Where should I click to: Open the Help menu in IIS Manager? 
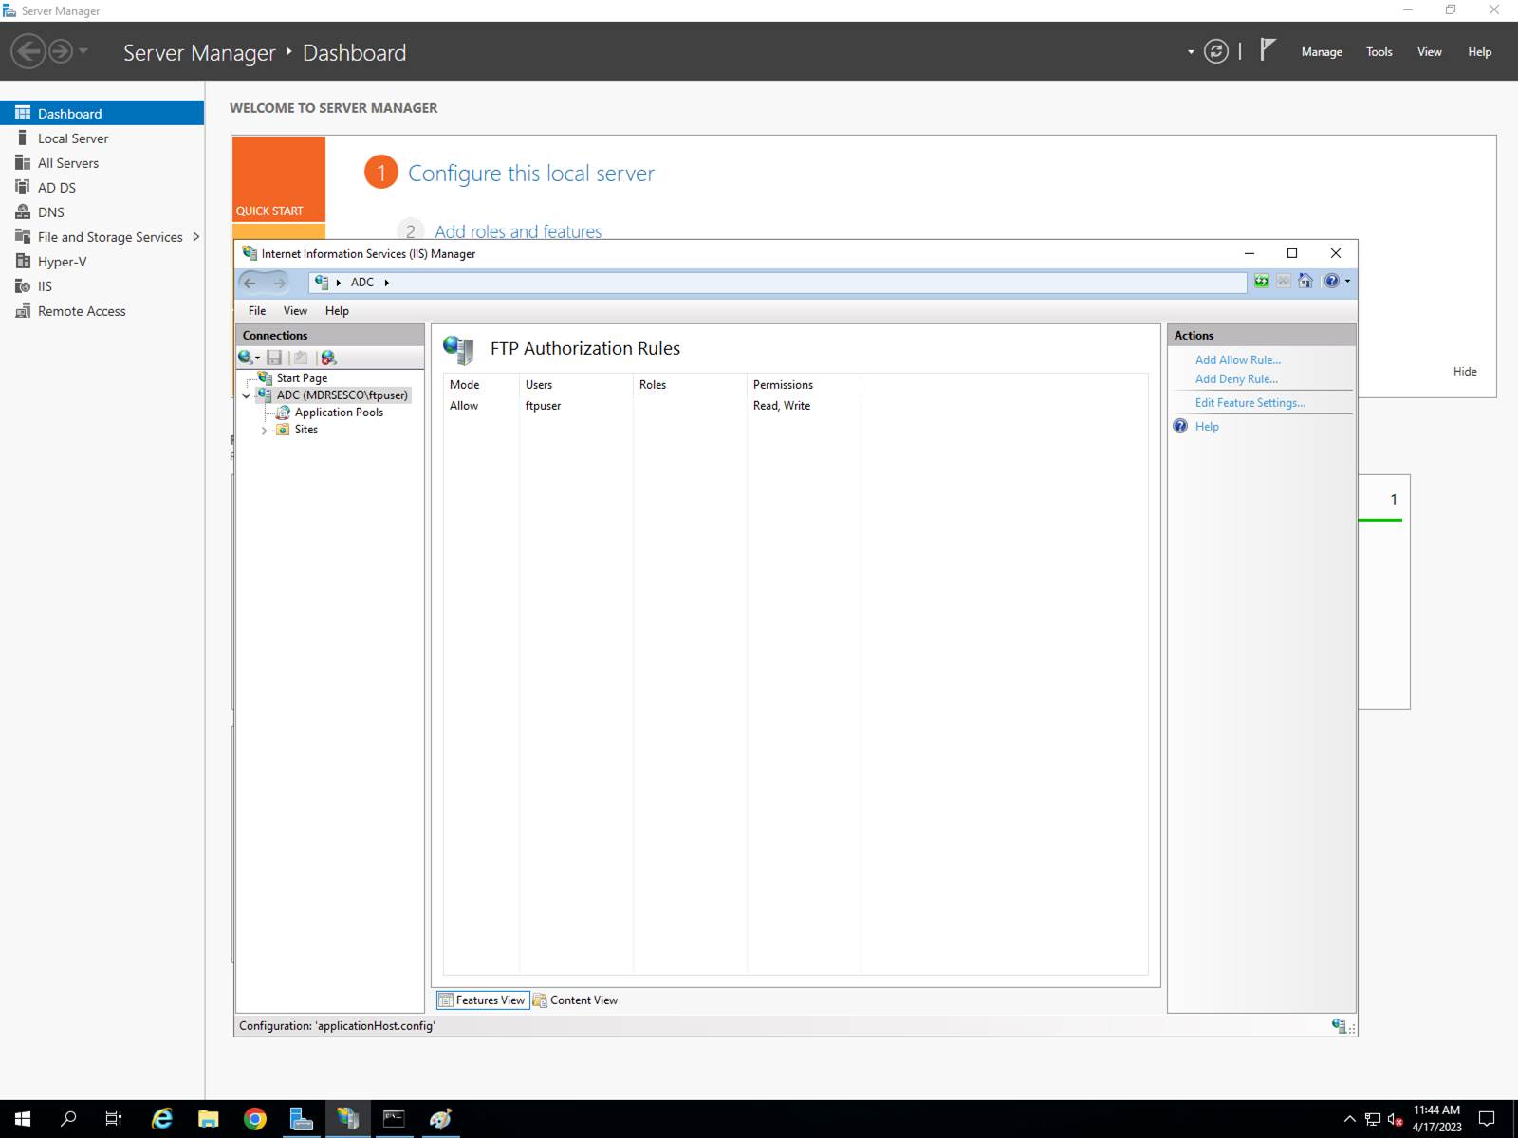pyautogui.click(x=337, y=311)
